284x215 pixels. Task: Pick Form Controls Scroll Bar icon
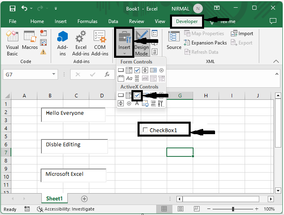137,78
